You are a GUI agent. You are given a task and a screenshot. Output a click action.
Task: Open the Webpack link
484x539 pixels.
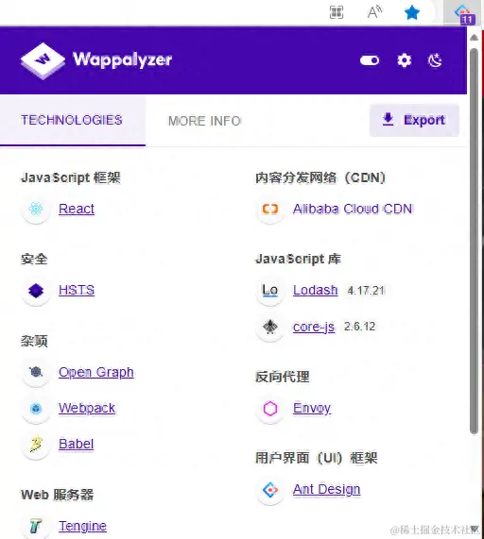pyautogui.click(x=87, y=408)
